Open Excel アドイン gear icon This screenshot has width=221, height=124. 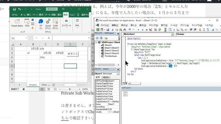tap(48, 21)
